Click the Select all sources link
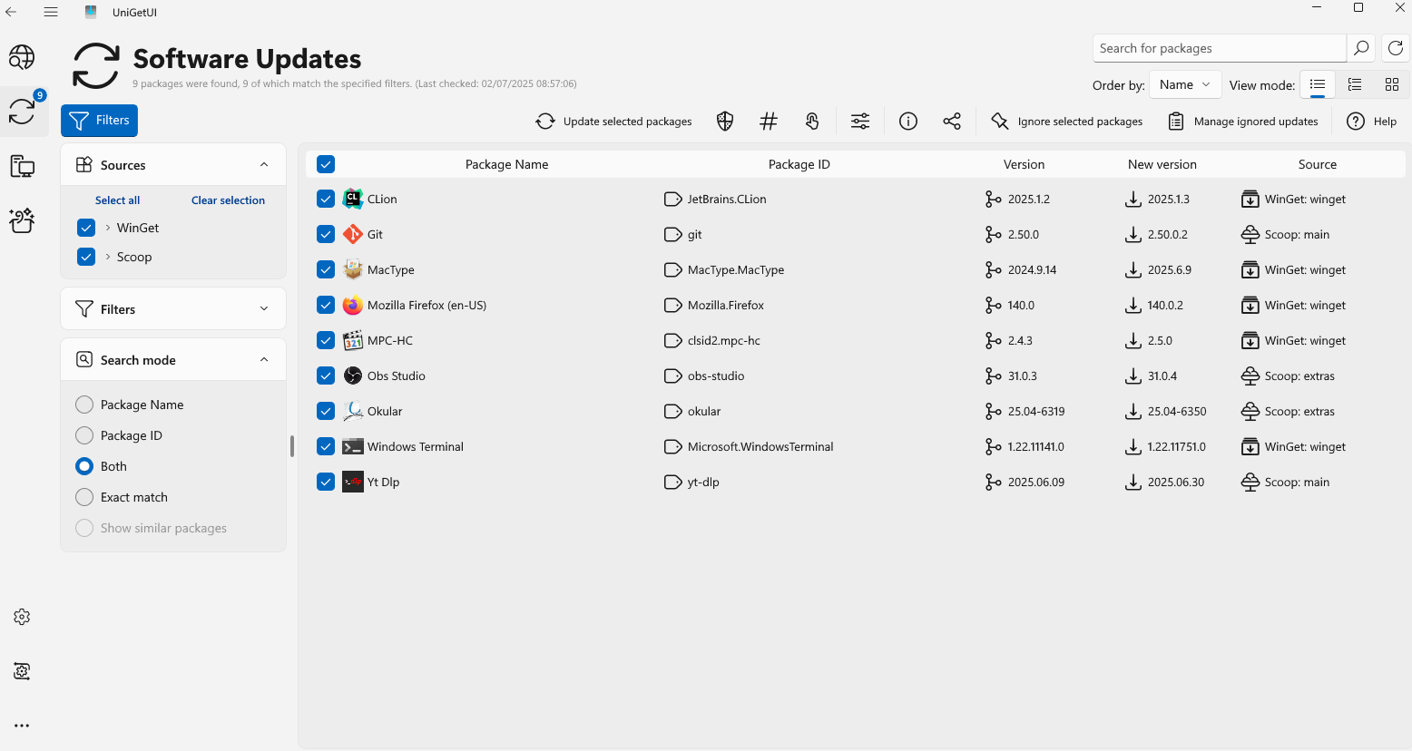The image size is (1412, 751). 117,200
